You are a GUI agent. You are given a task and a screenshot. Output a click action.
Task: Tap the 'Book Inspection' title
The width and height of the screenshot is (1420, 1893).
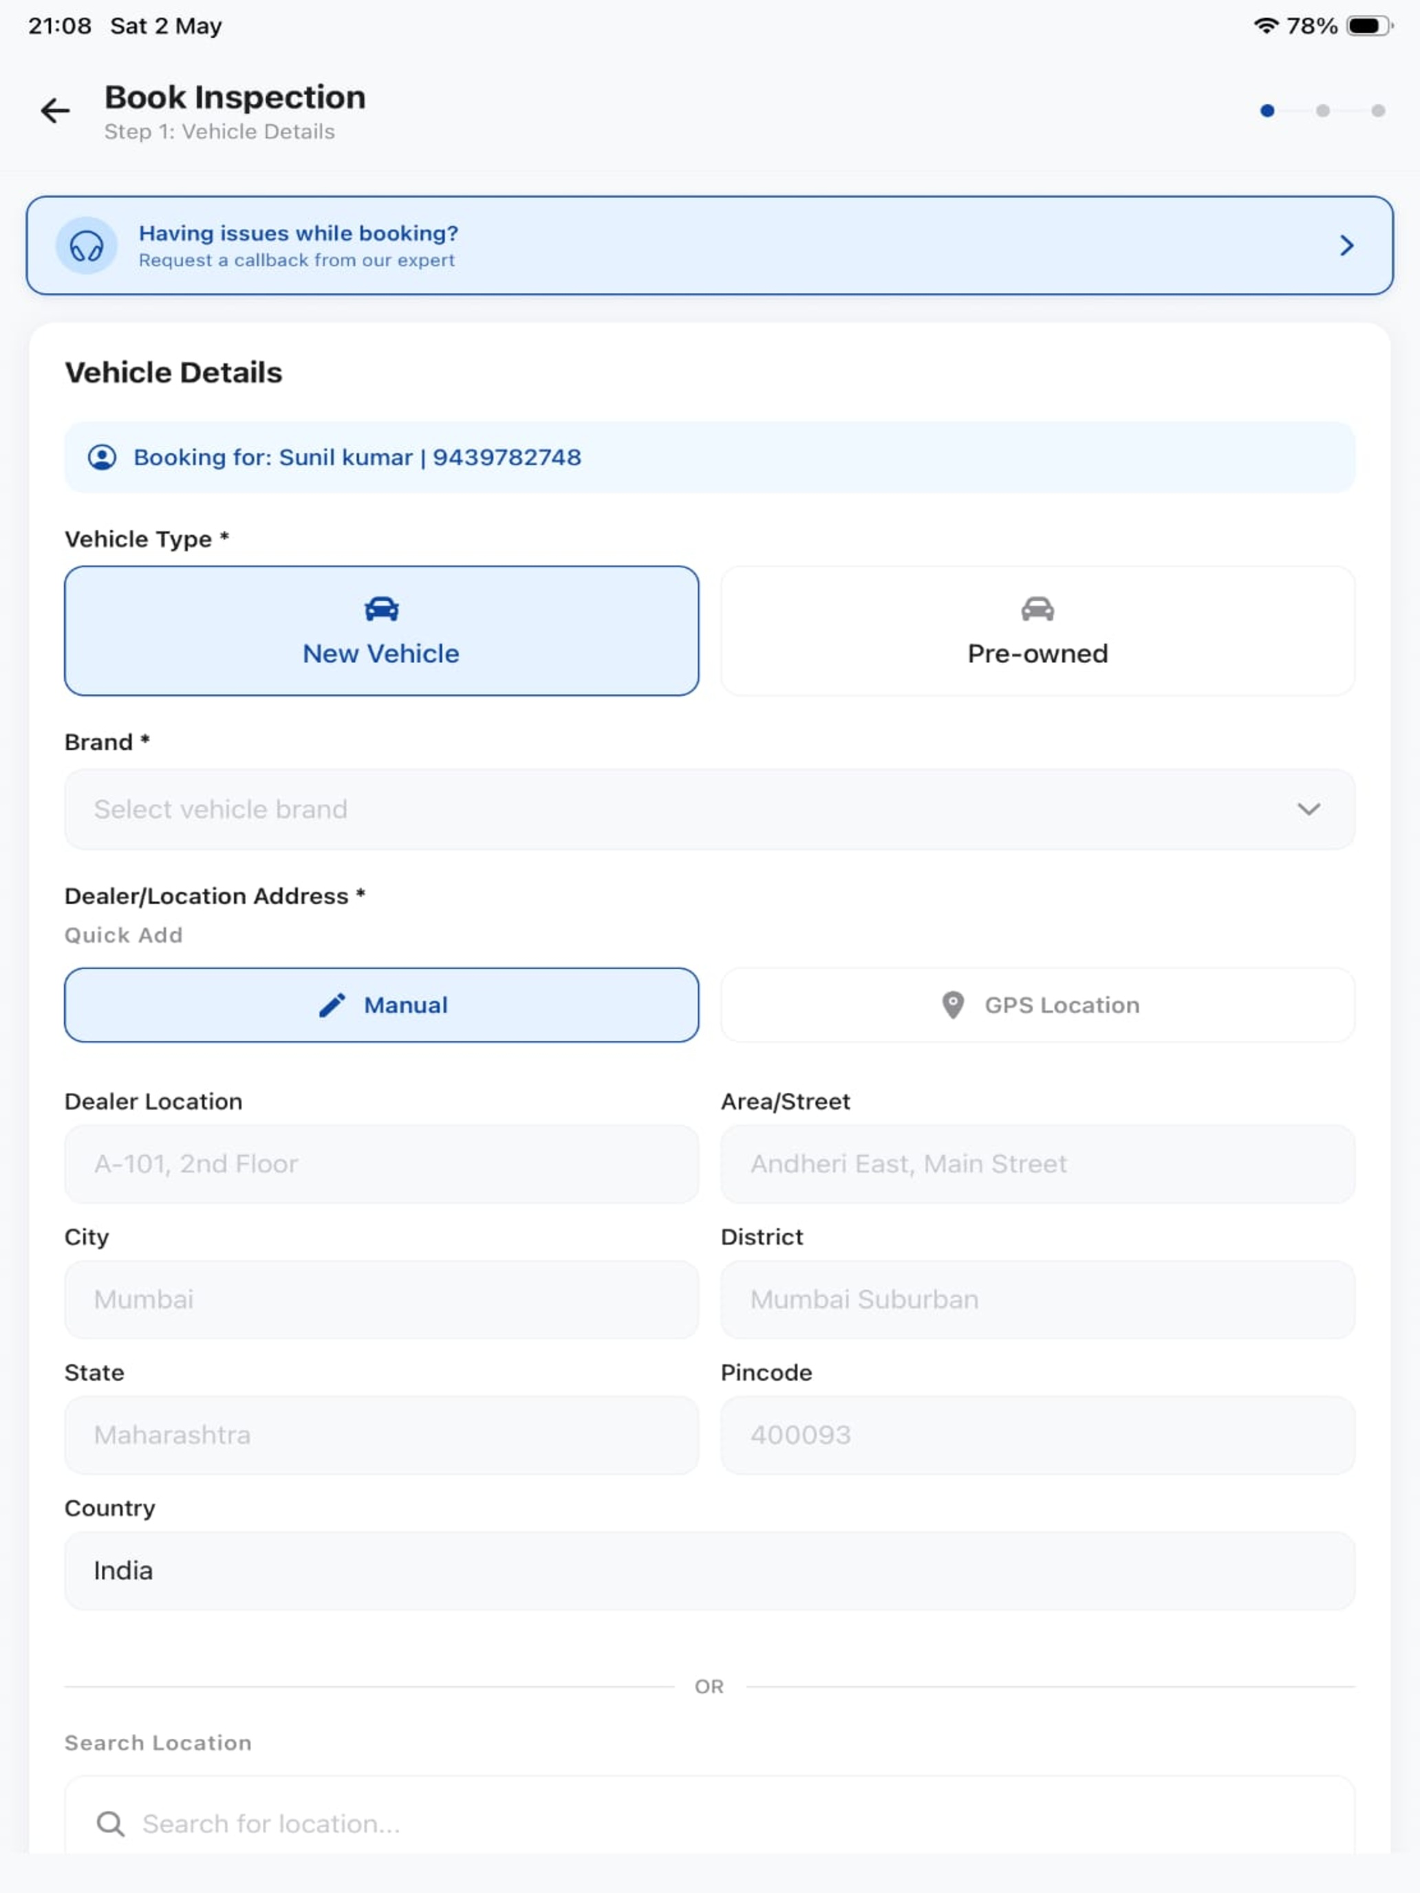click(x=235, y=98)
